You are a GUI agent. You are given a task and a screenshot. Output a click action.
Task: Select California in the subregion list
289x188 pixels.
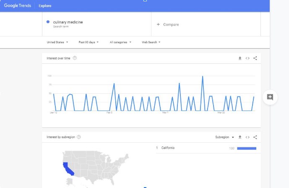tap(168, 148)
